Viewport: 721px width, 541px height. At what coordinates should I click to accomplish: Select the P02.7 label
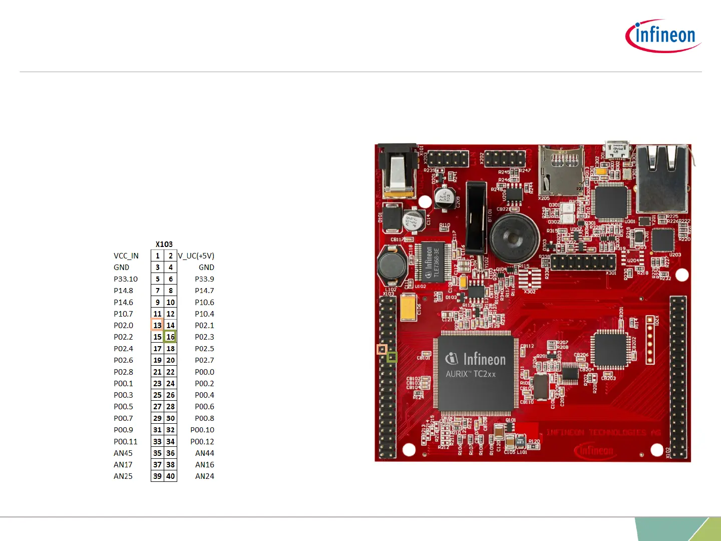point(204,360)
